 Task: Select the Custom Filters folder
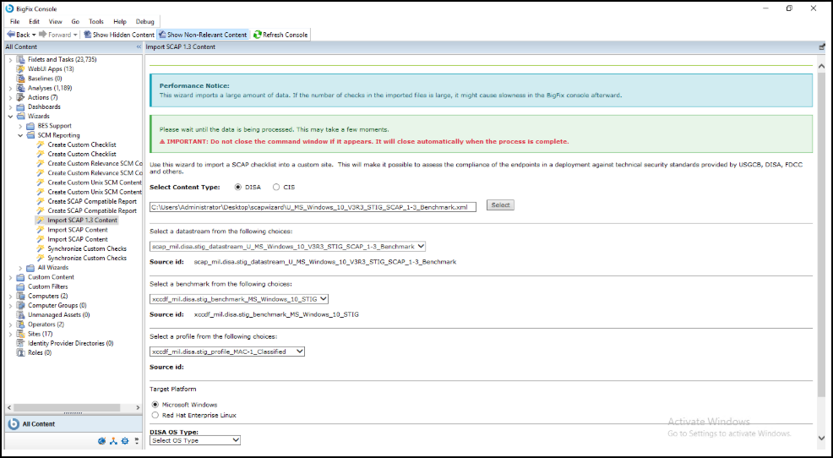(48, 286)
